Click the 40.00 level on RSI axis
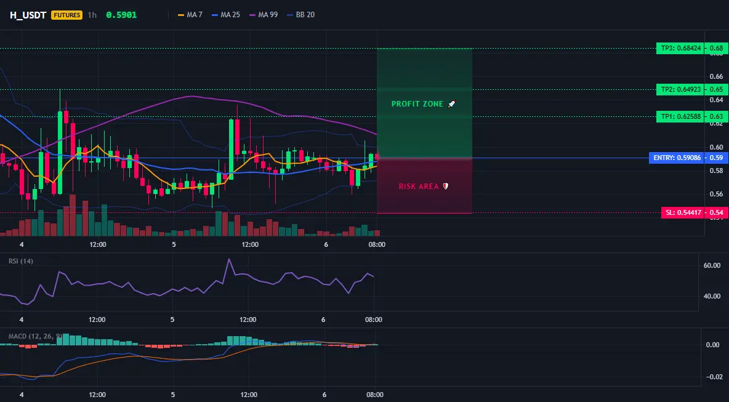729x402 pixels. (x=711, y=296)
